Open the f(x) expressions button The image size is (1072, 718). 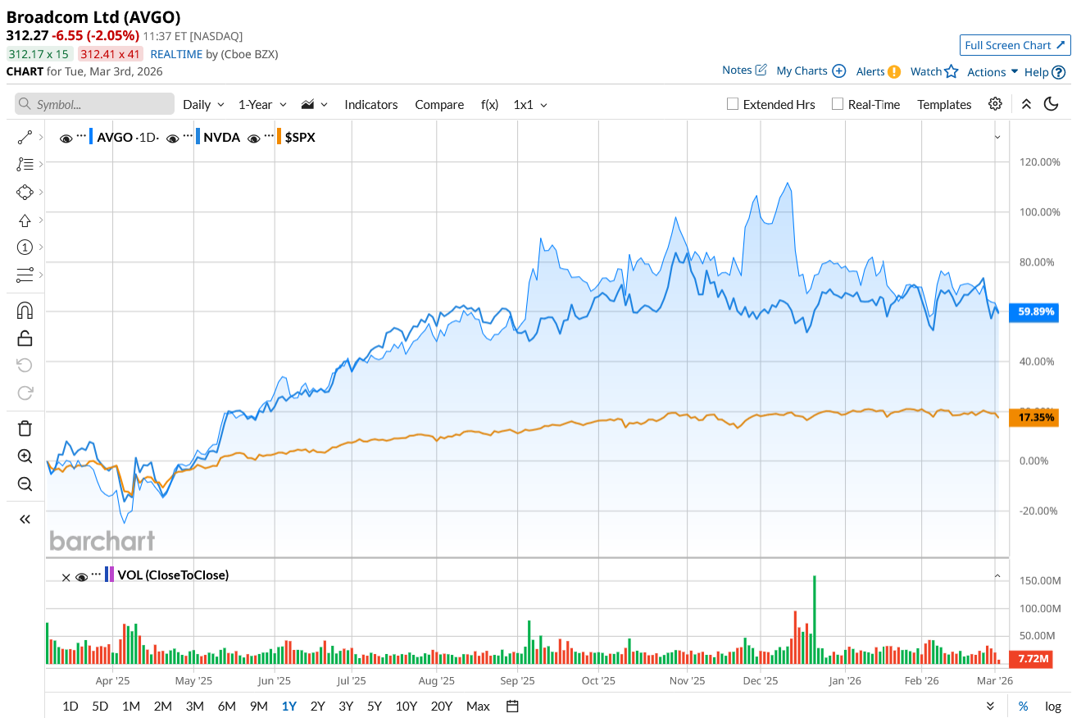[x=489, y=104]
